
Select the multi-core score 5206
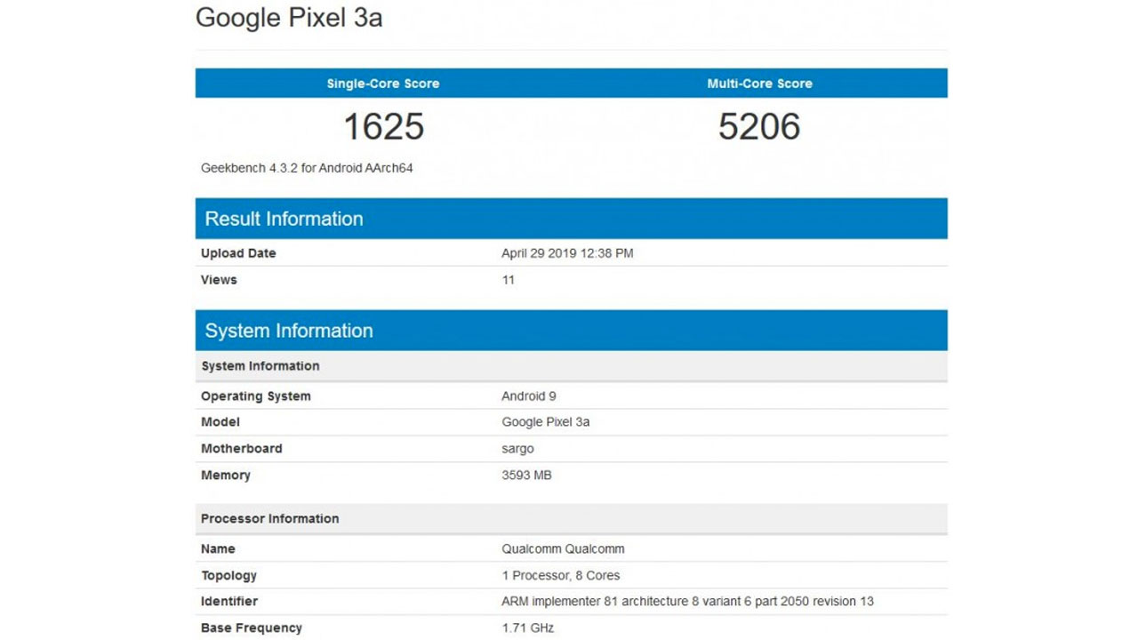coord(759,127)
